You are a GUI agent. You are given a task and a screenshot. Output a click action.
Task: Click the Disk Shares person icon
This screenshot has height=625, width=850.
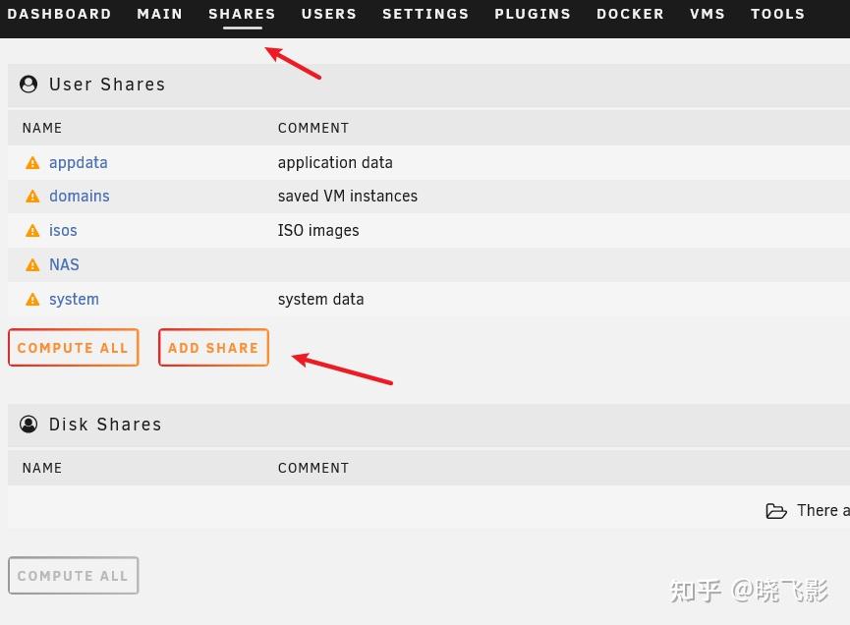[28, 424]
